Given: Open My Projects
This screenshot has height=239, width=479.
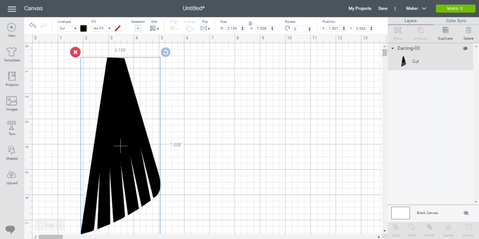Looking at the screenshot, I should pos(360,8).
